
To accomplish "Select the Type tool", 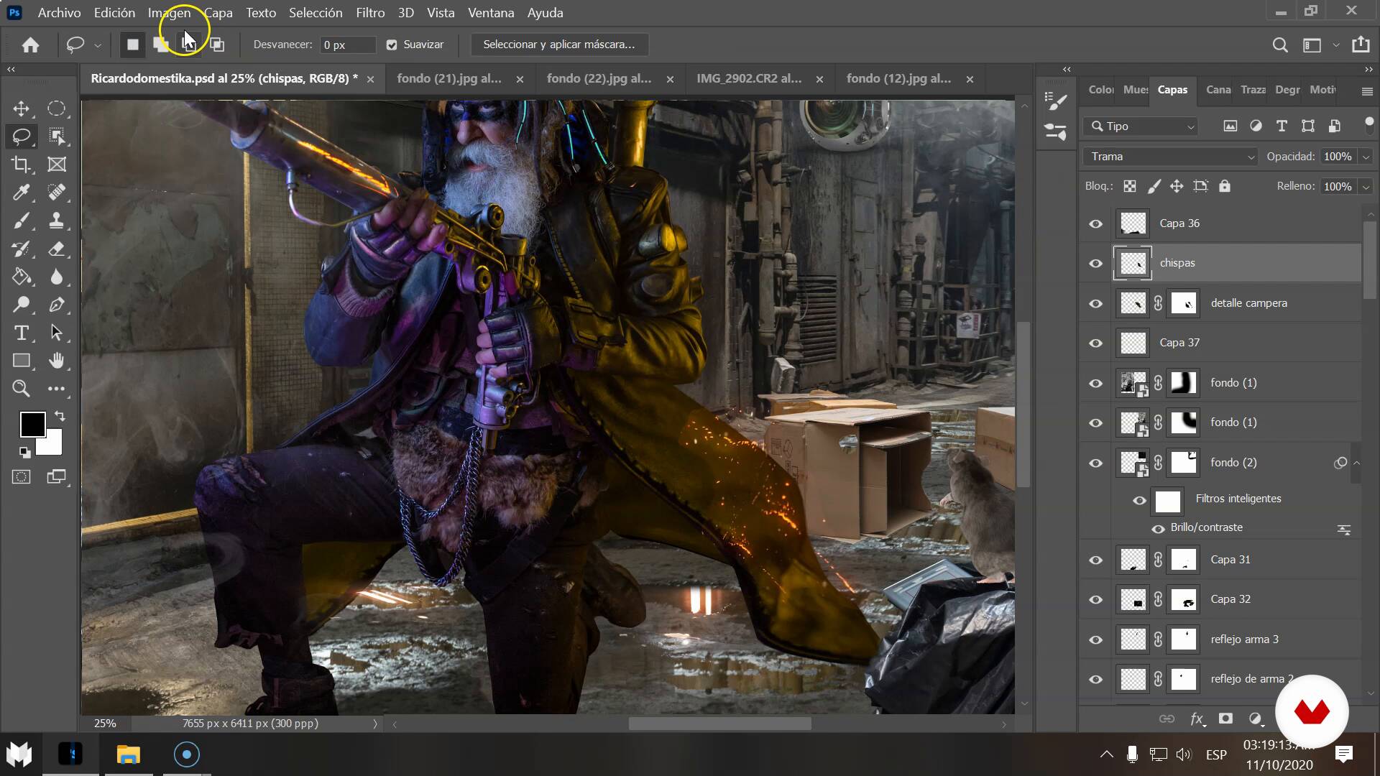I will tap(21, 333).
